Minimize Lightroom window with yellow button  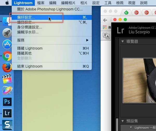pos(120,20)
